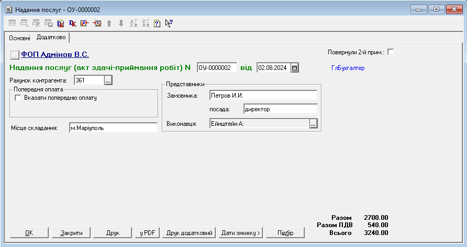Click the sort ascending A-Z icon
Screen dimensions: 467x247
click(133, 23)
